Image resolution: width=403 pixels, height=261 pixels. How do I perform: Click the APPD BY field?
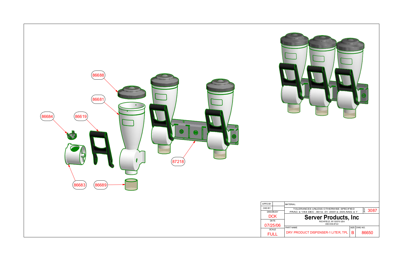pyautogui.click(x=273, y=204)
